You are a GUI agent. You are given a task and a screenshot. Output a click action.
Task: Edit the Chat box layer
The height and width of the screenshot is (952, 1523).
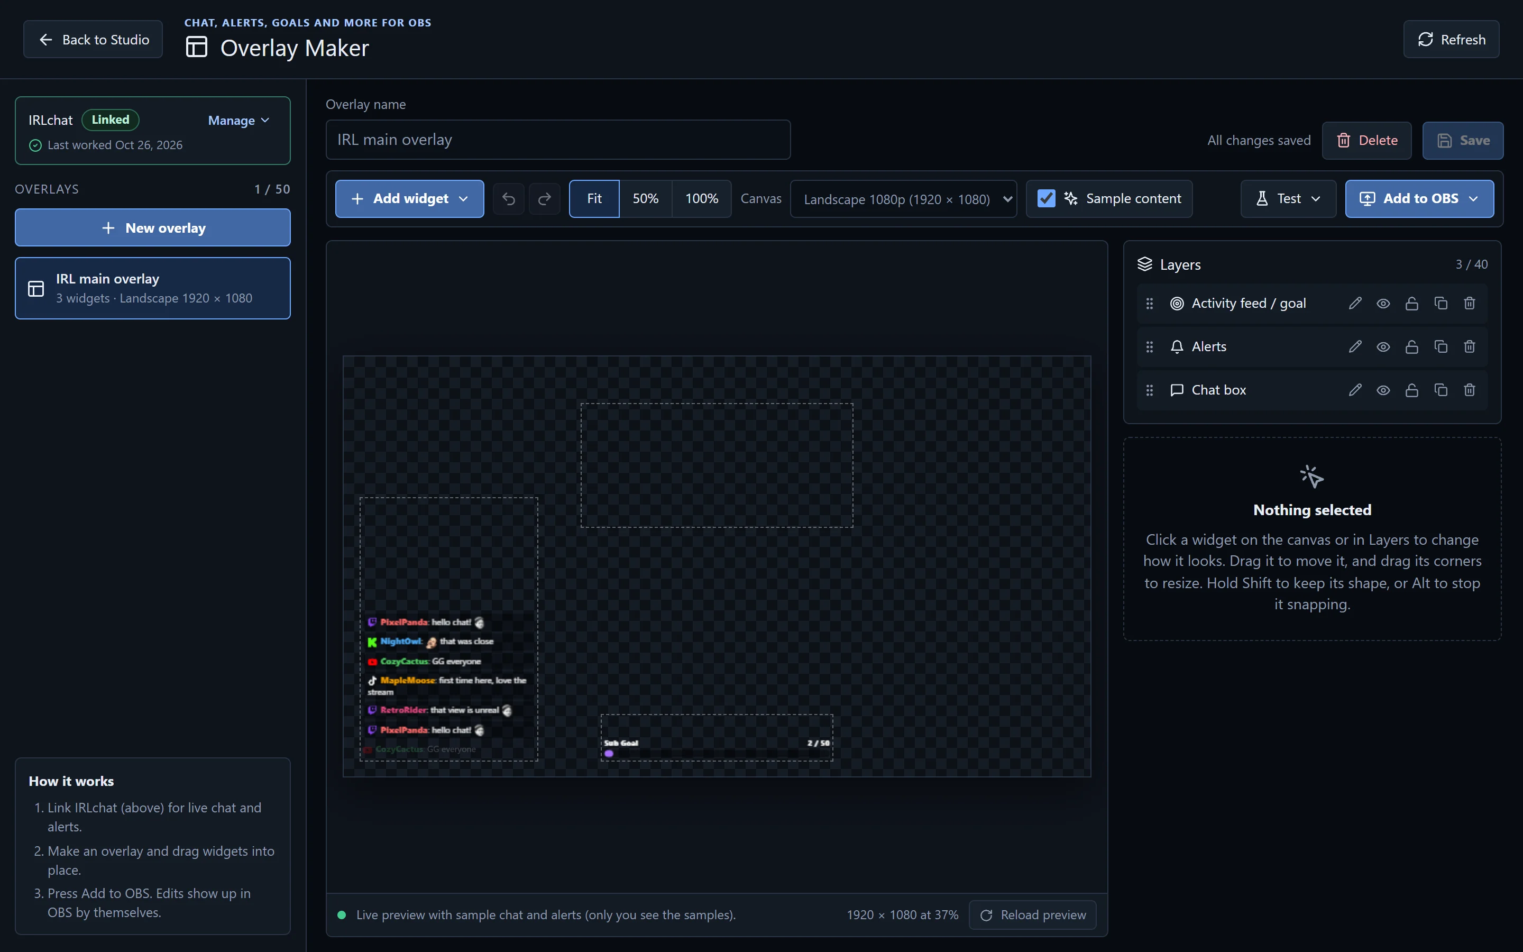coord(1355,390)
